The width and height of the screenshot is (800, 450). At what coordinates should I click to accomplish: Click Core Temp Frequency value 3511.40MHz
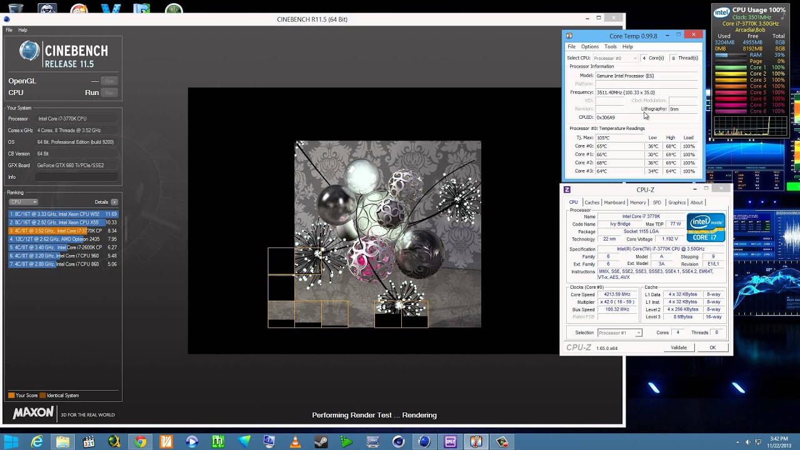point(626,92)
